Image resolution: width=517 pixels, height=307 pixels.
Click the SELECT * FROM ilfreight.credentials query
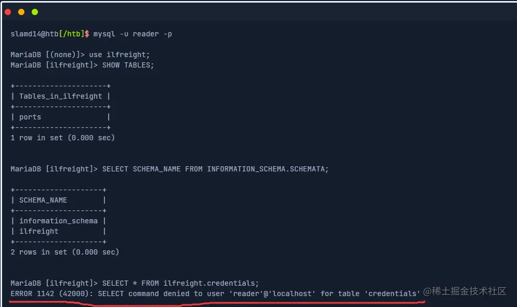point(180,283)
